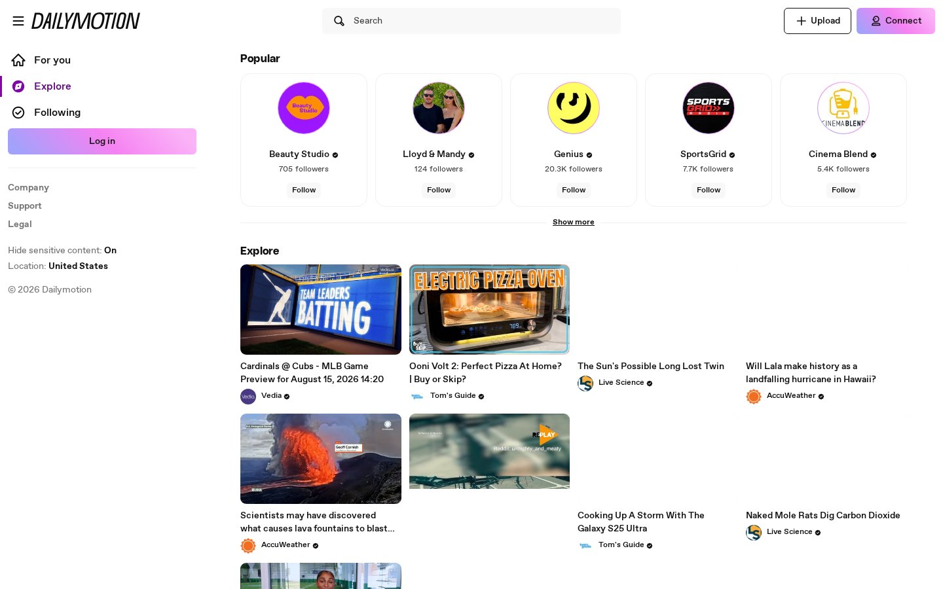Click SportsGrid channel name
943x589 pixels.
tap(703, 154)
